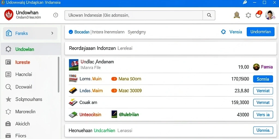Click the Iureste window icon
This screenshot has width=279, height=139.
[8, 62]
